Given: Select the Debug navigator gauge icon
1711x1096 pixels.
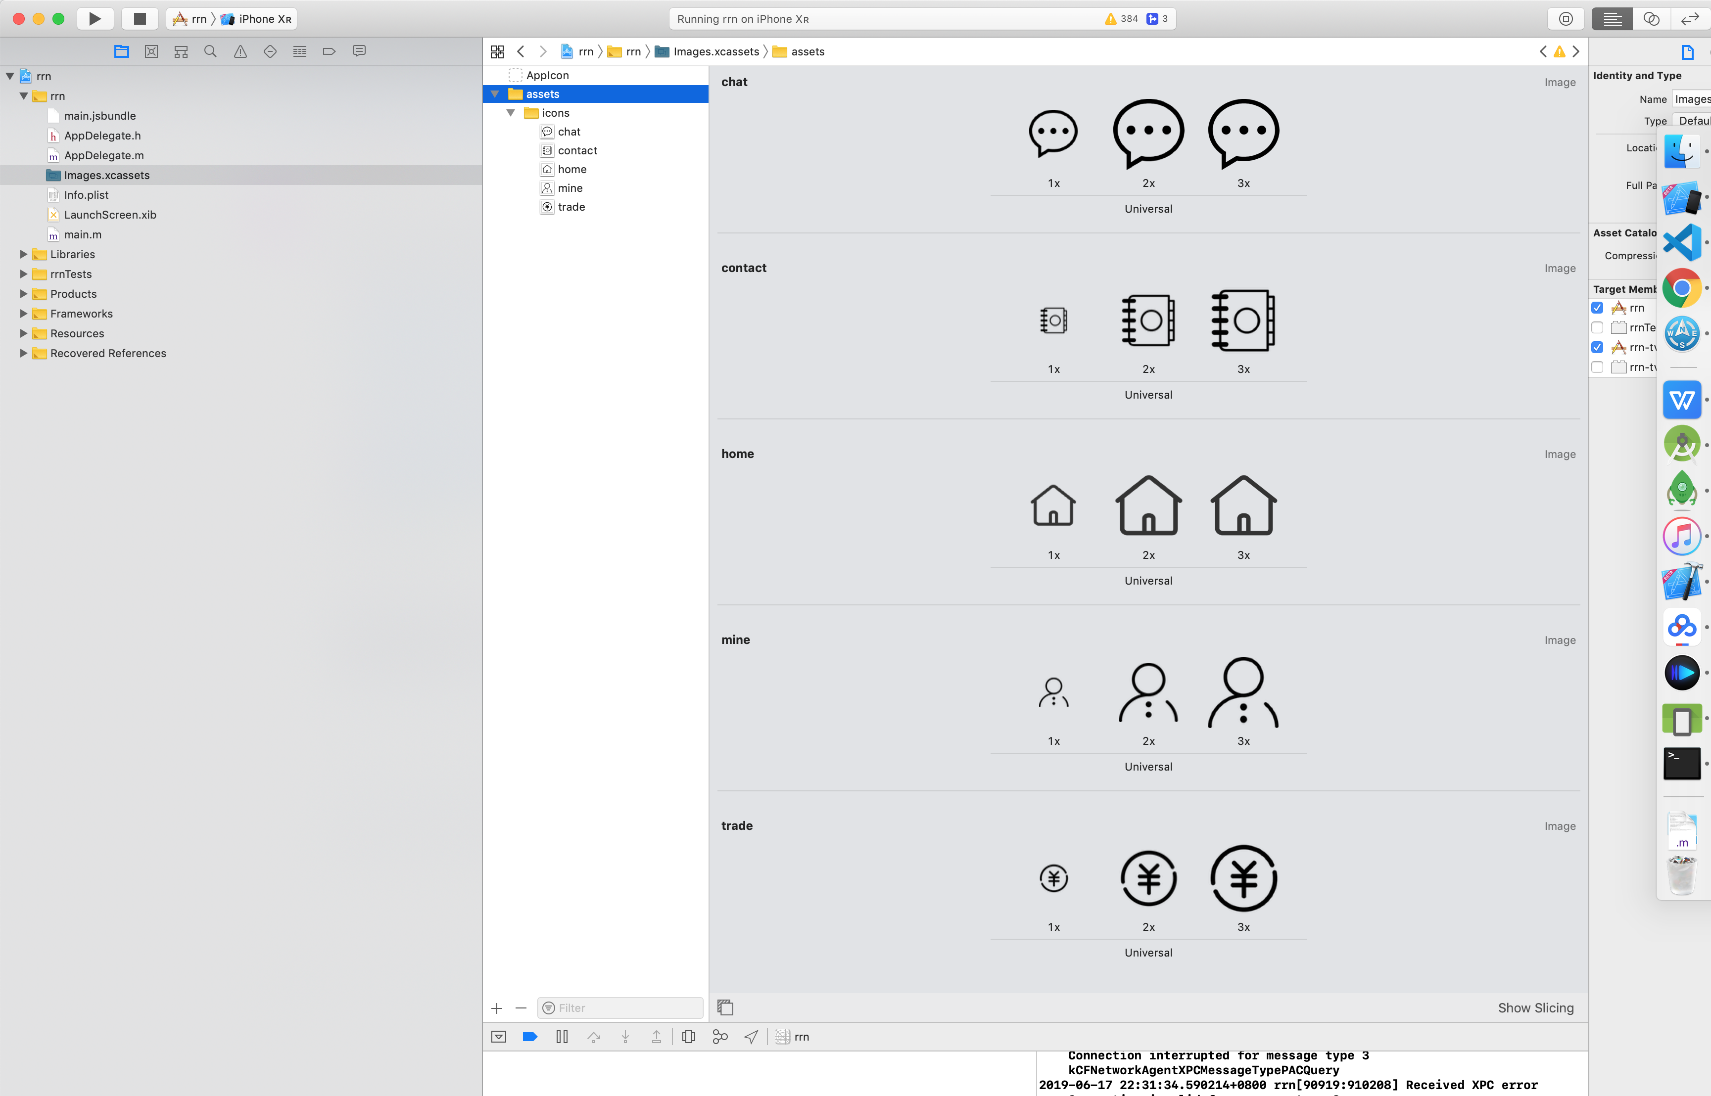Looking at the screenshot, I should (x=299, y=51).
